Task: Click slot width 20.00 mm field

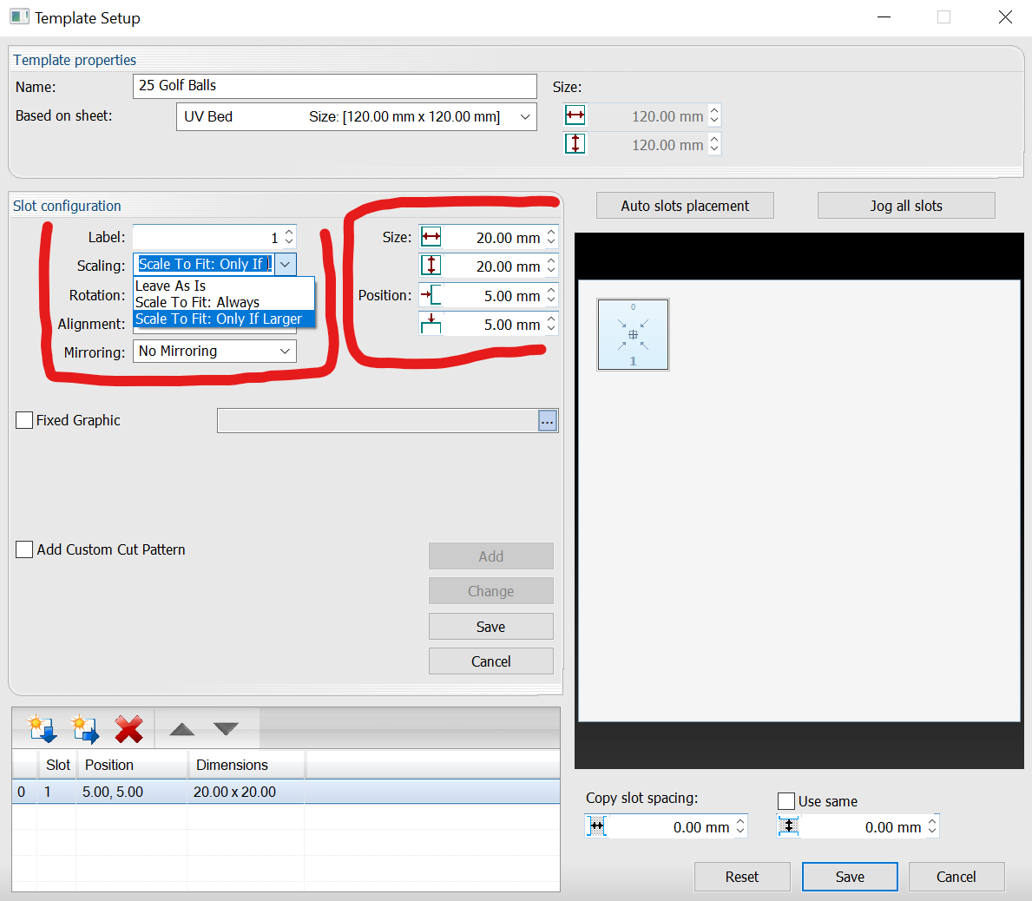Action: pyautogui.click(x=494, y=237)
